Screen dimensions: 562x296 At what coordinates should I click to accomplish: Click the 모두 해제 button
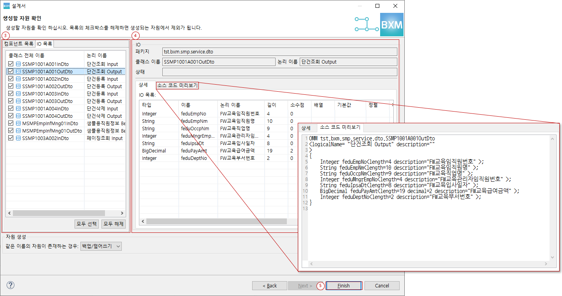[x=113, y=224]
